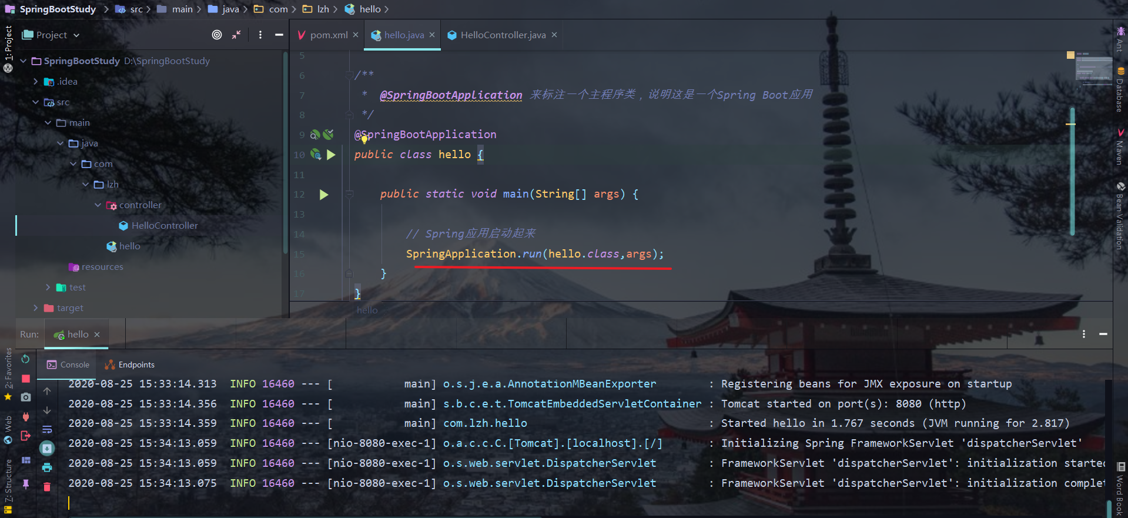This screenshot has width=1128, height=518.
Task: Click the Select Opened File target icon
Action: point(217,35)
